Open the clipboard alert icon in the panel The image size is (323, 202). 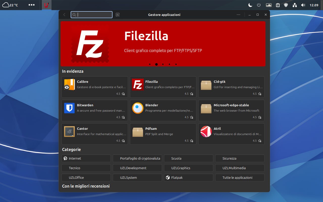click(278, 5)
